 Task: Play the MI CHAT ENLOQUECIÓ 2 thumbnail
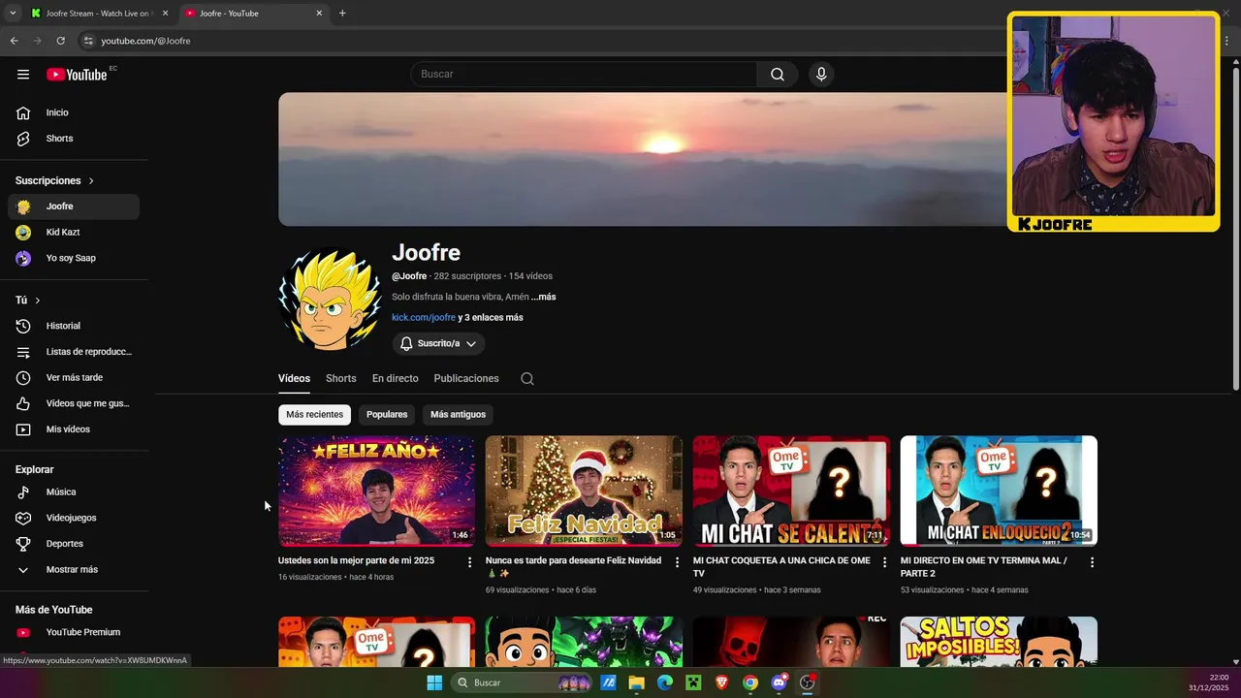[x=999, y=492]
